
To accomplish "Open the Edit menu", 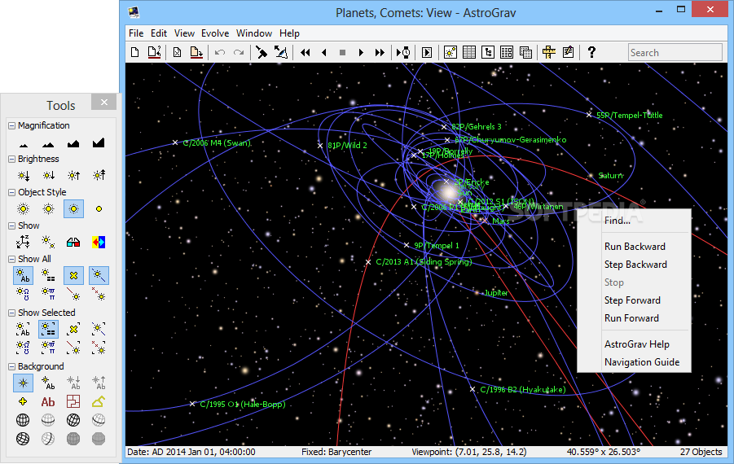I will [x=159, y=33].
